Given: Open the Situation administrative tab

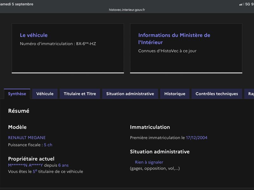Looking at the screenshot, I should [x=130, y=94].
